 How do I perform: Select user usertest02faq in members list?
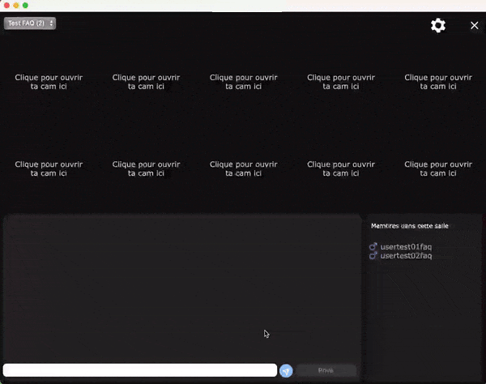click(406, 256)
